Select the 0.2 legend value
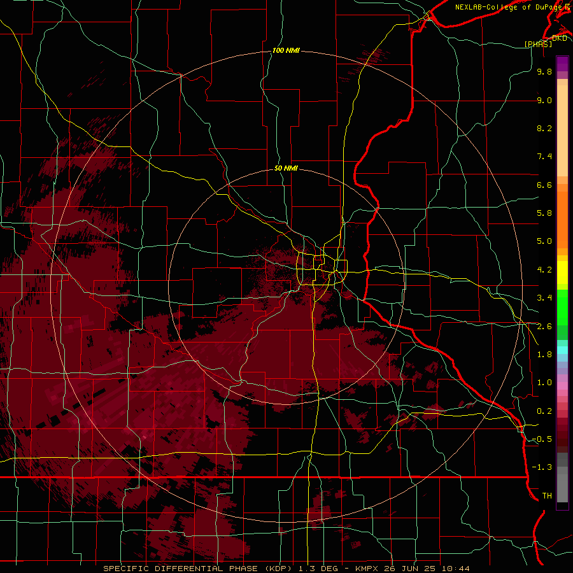Viewport: 573px width, 573px height. pyautogui.click(x=544, y=411)
